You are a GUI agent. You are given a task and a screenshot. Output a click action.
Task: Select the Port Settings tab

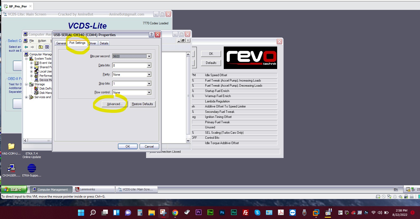point(77,43)
